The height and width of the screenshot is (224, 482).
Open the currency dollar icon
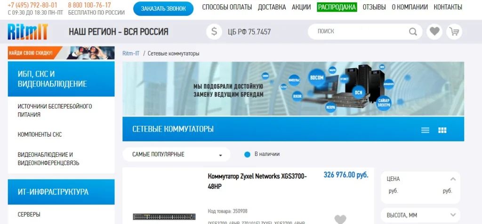214,31
